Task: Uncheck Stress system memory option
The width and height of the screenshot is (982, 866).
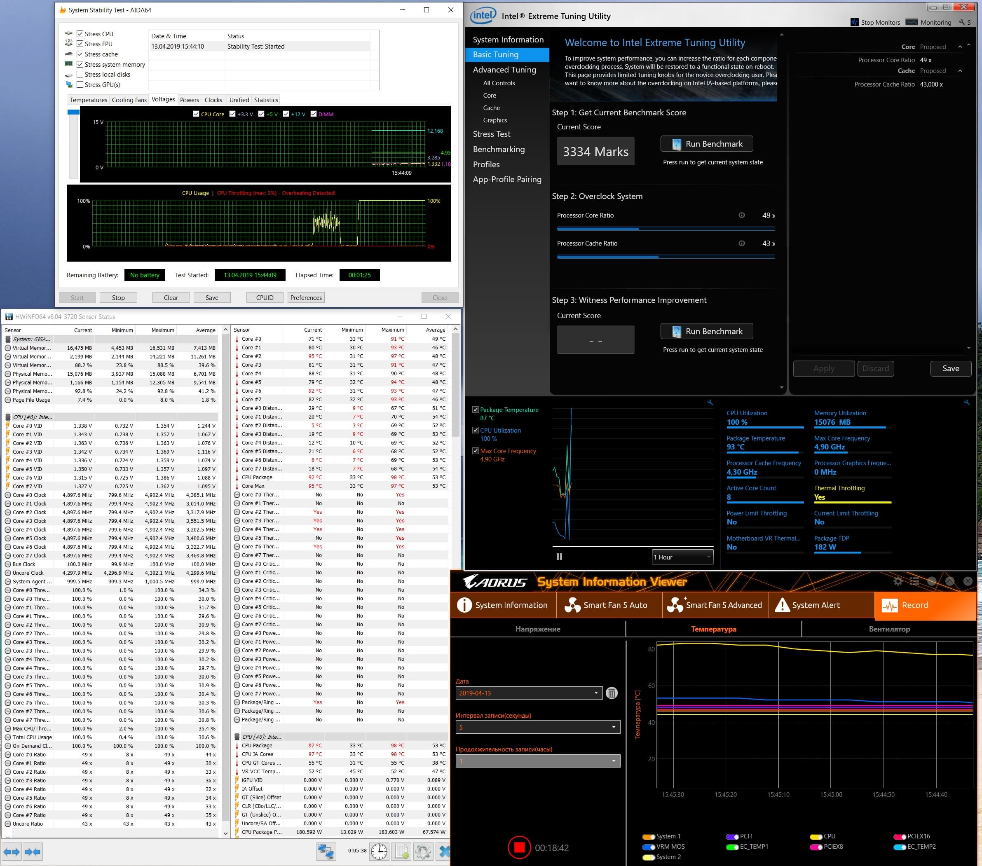Action: tap(80, 64)
